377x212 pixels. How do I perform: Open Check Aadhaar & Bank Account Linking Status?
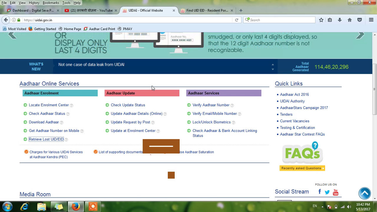point(225,133)
